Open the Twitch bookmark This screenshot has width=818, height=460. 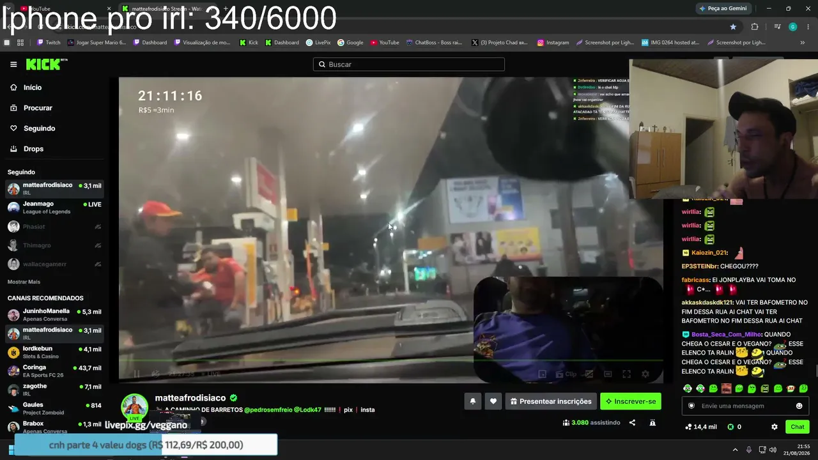click(49, 43)
